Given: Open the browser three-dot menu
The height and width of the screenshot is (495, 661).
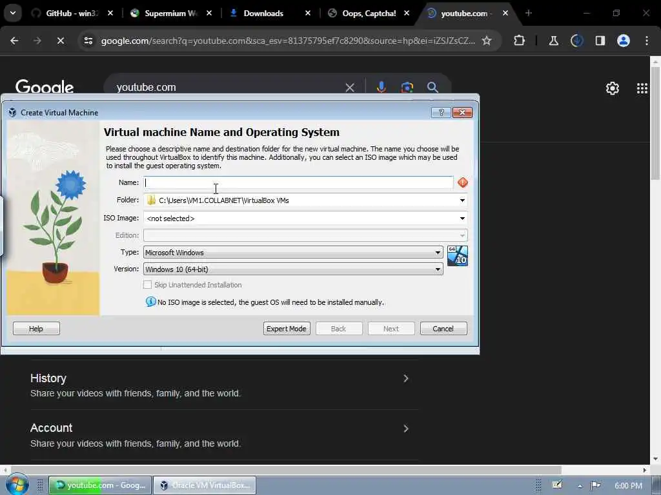Looking at the screenshot, I should pos(647,41).
